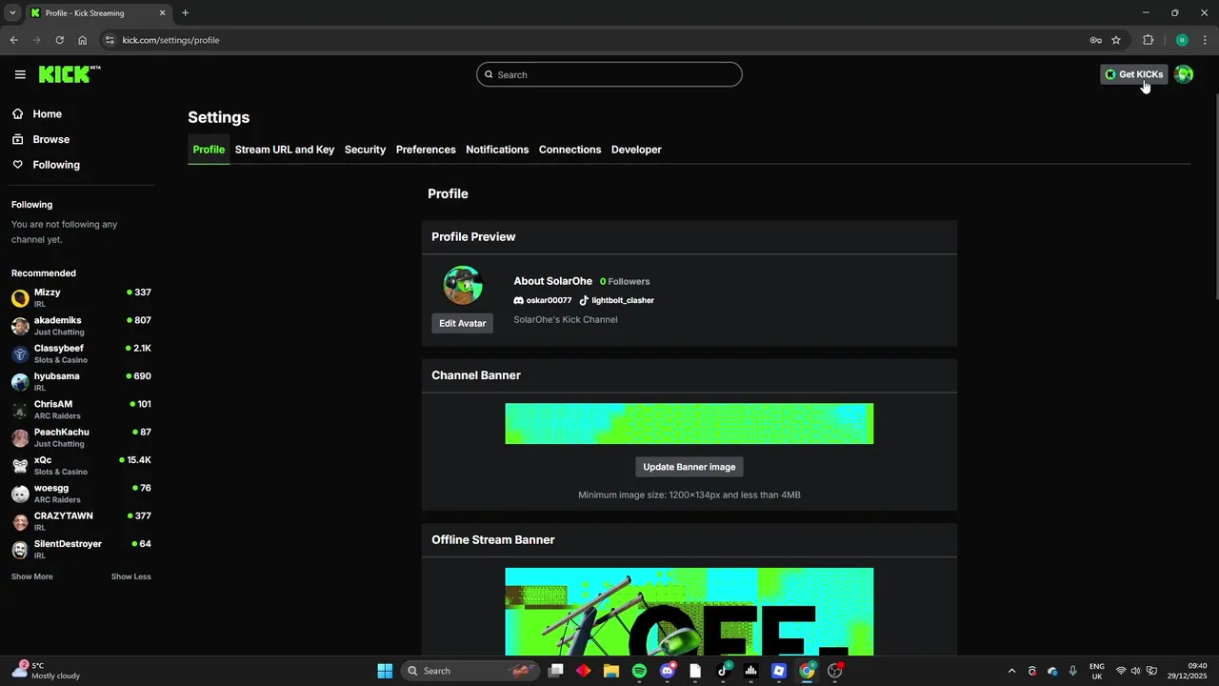Open SilentDestroyer recommended channel
Image resolution: width=1219 pixels, height=686 pixels.
pyautogui.click(x=81, y=549)
